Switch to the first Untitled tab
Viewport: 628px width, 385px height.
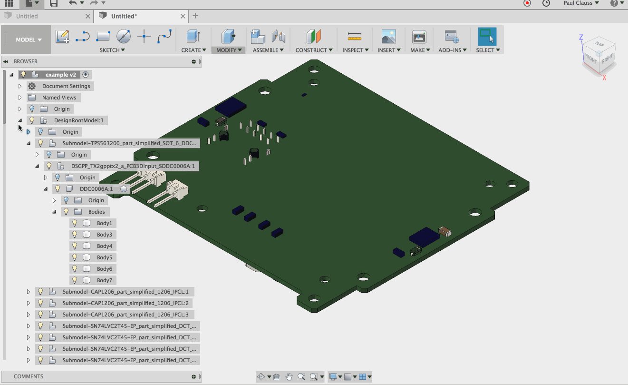27,16
